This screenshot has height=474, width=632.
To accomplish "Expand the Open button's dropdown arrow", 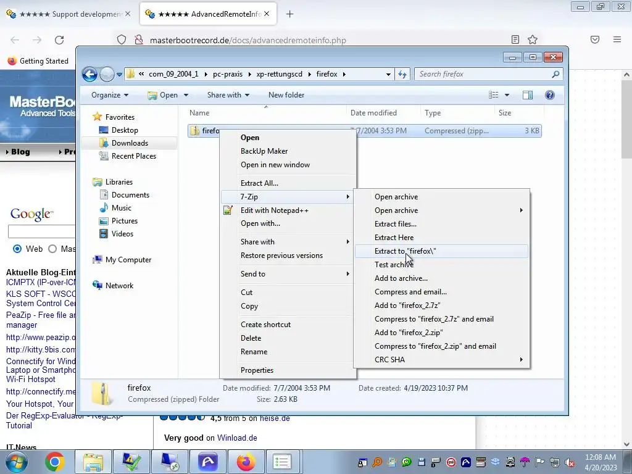I will (186, 95).
